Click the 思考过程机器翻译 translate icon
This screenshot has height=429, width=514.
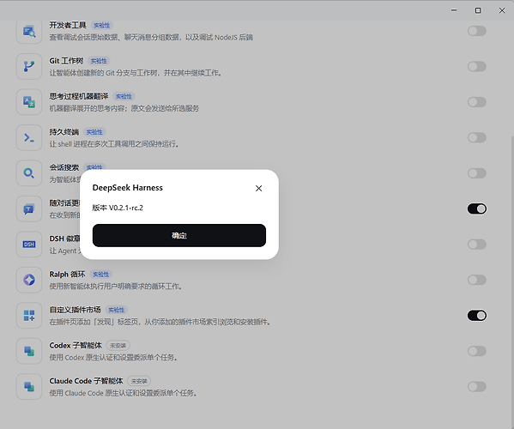pos(29,102)
